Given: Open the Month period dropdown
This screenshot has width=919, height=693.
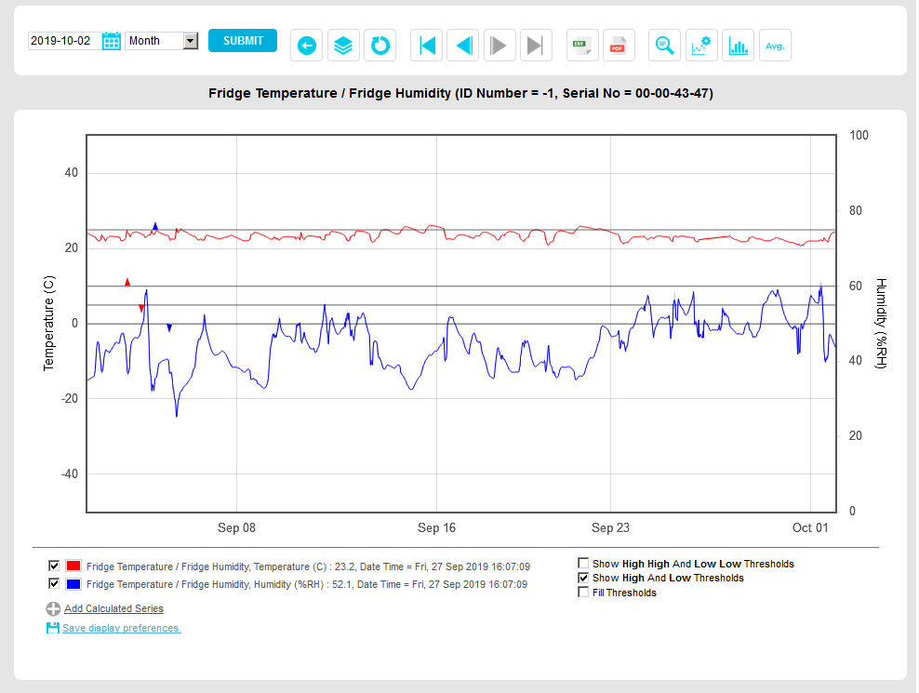Looking at the screenshot, I should coord(162,41).
